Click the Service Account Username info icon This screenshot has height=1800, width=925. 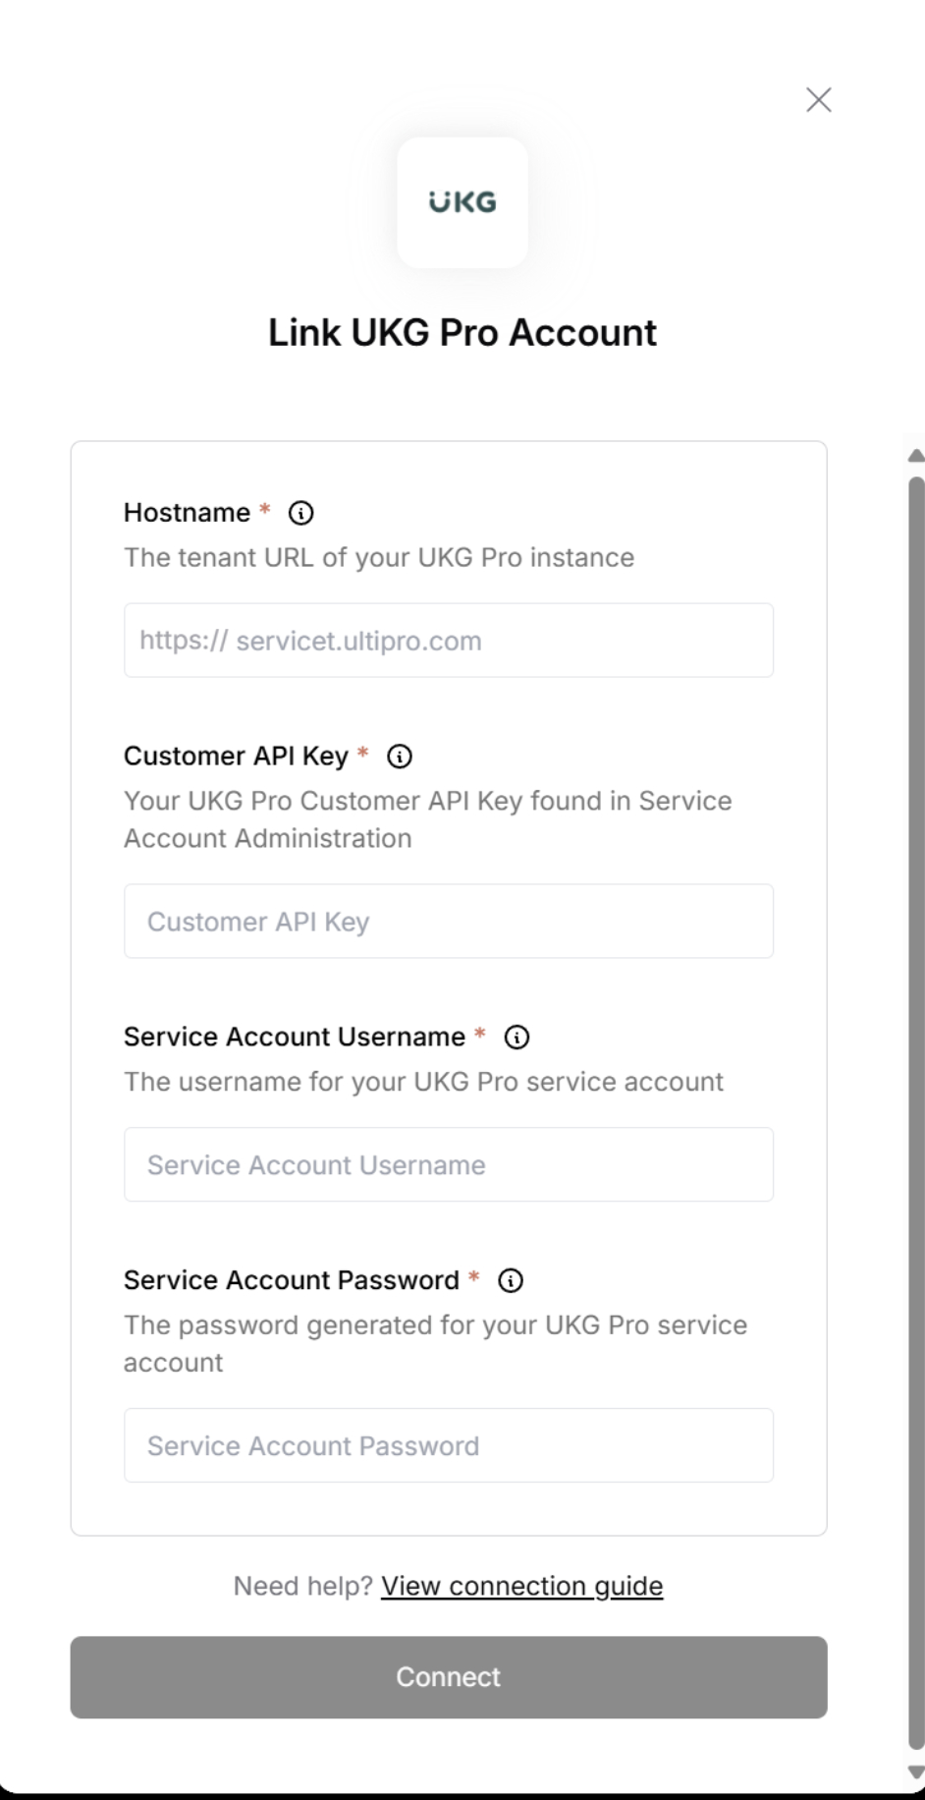click(x=517, y=1037)
